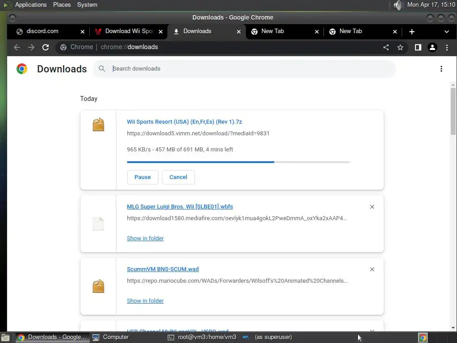Viewport: 457px width, 343px height.
Task: Remove MLG Super Luigi Bros from list
Action: click(x=372, y=207)
